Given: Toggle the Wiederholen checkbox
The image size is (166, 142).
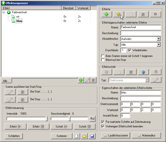Looking at the screenshot, I should tap(130, 50).
